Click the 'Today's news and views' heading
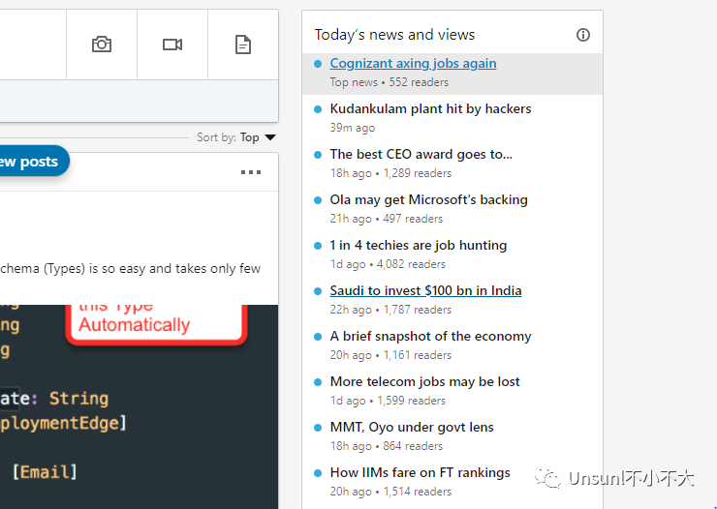The image size is (717, 509). tap(394, 35)
